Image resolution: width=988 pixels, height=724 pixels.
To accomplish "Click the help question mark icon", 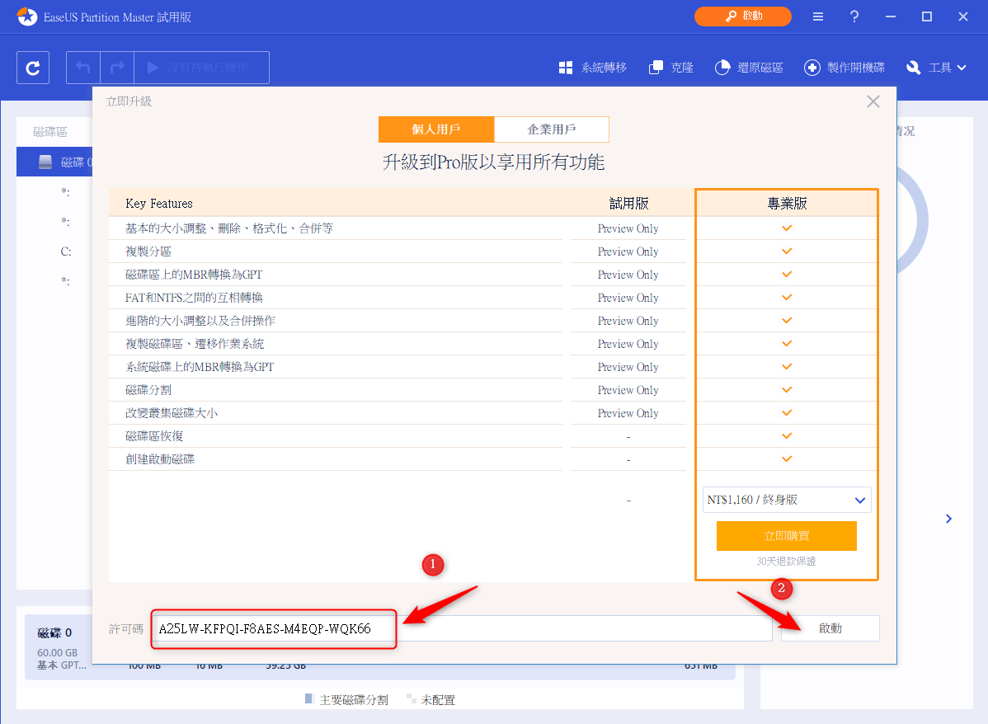I will (854, 17).
